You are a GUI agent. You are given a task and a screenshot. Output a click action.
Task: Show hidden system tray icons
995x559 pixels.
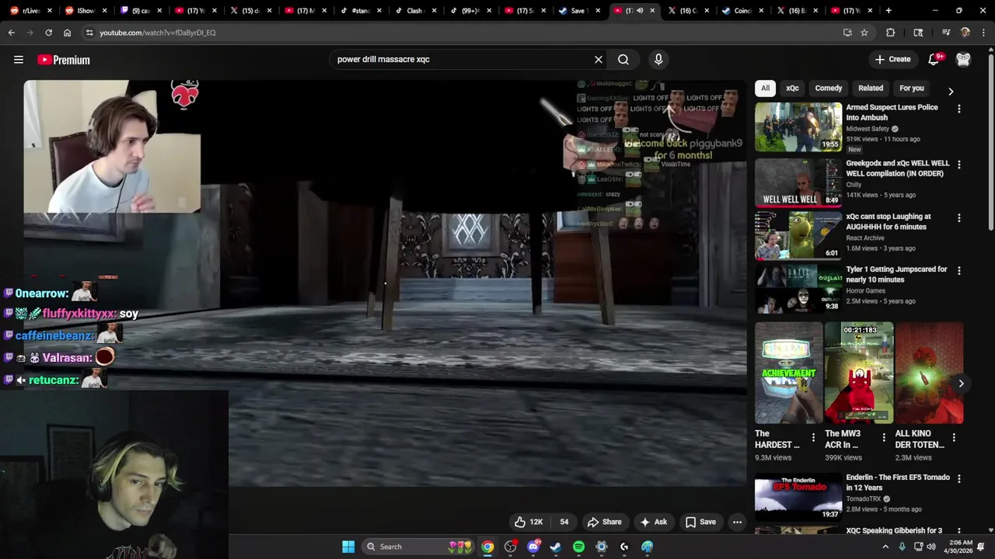click(885, 547)
